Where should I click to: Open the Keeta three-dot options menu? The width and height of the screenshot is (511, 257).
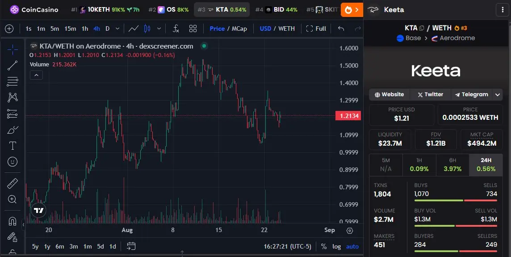(x=502, y=10)
